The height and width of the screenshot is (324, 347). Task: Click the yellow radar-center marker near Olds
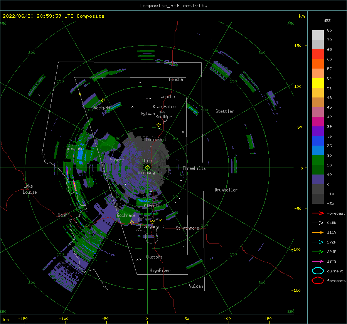(x=147, y=168)
